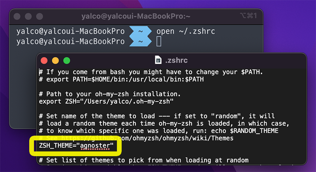The width and height of the screenshot is (316, 172).
Task: Click the terminal title yalco@yalcoui-MacBookPro:~
Action: (x=136, y=16)
